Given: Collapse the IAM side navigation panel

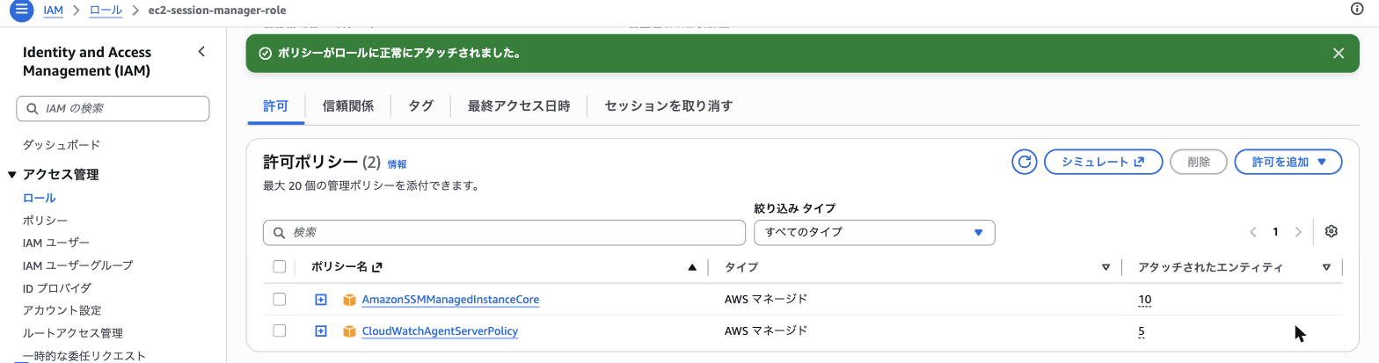Looking at the screenshot, I should point(201,52).
